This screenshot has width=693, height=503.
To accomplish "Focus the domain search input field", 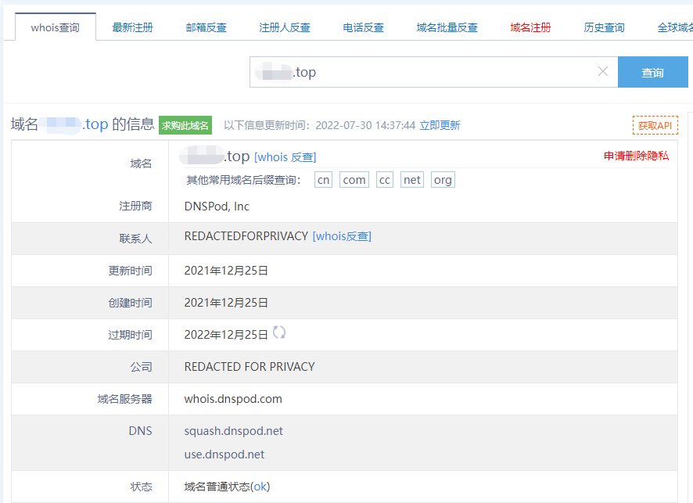I will (x=433, y=72).
